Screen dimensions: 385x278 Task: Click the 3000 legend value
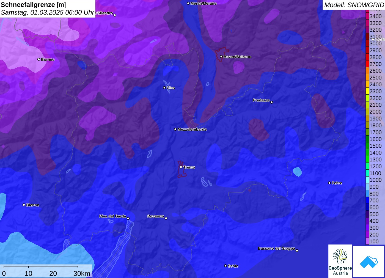tap(375, 43)
